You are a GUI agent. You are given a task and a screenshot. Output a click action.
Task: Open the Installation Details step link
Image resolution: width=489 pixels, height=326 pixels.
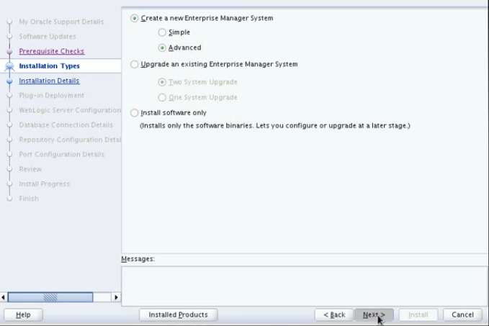49,81
